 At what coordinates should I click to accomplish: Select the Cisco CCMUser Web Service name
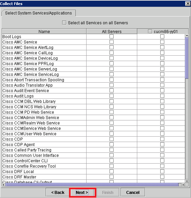coord(29,134)
